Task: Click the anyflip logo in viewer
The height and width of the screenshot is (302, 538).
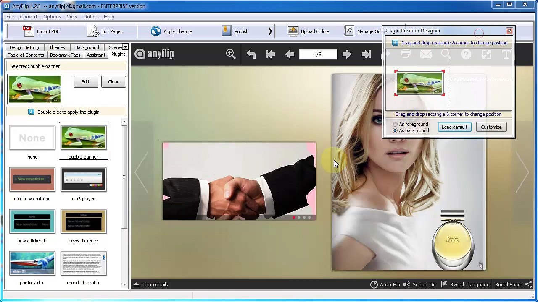Action: point(154,54)
